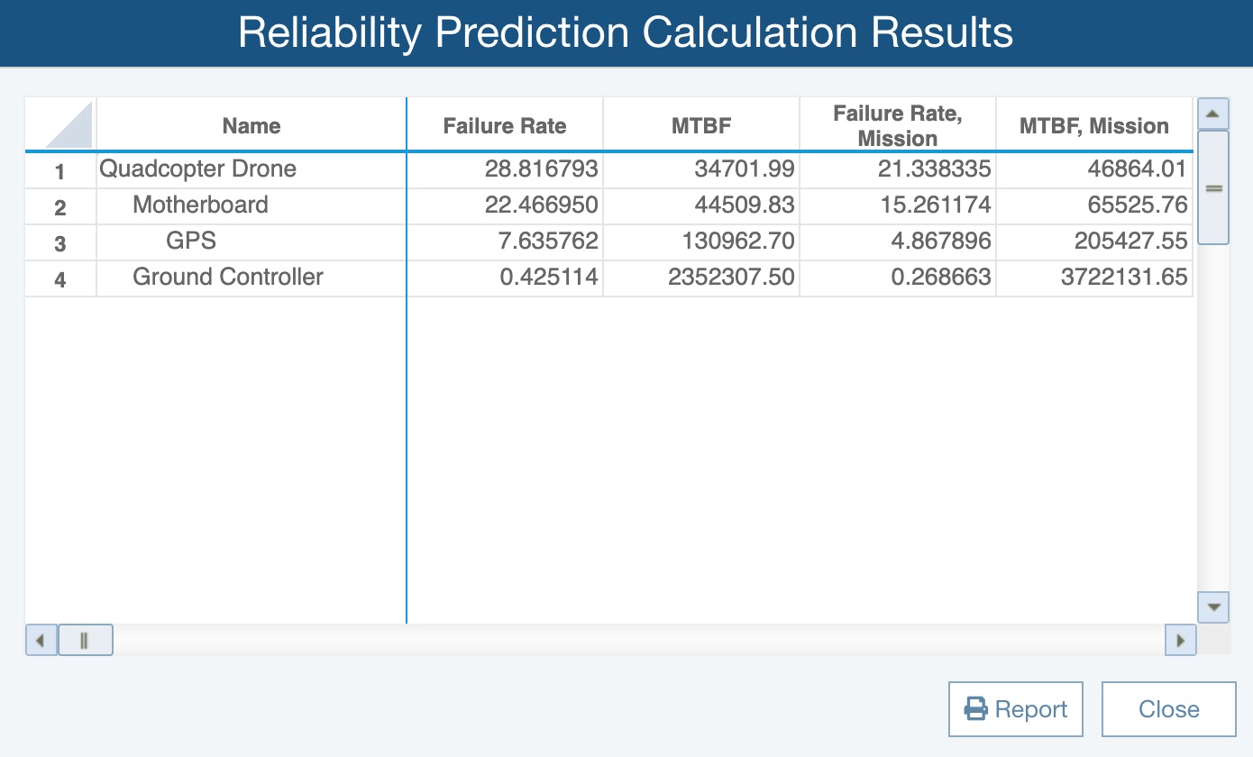The image size is (1253, 757).
Task: Click the horizontal scrollbar thumb
Action: pos(85,641)
